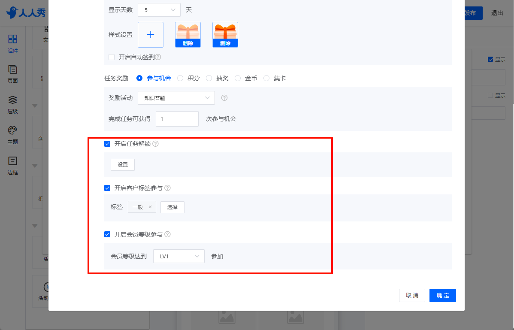The width and height of the screenshot is (514, 330).
Task: Show help tip for 开启客户标签参与
Action: (167, 188)
